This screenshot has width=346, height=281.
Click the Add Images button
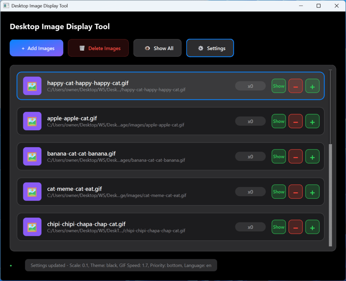[x=36, y=48]
